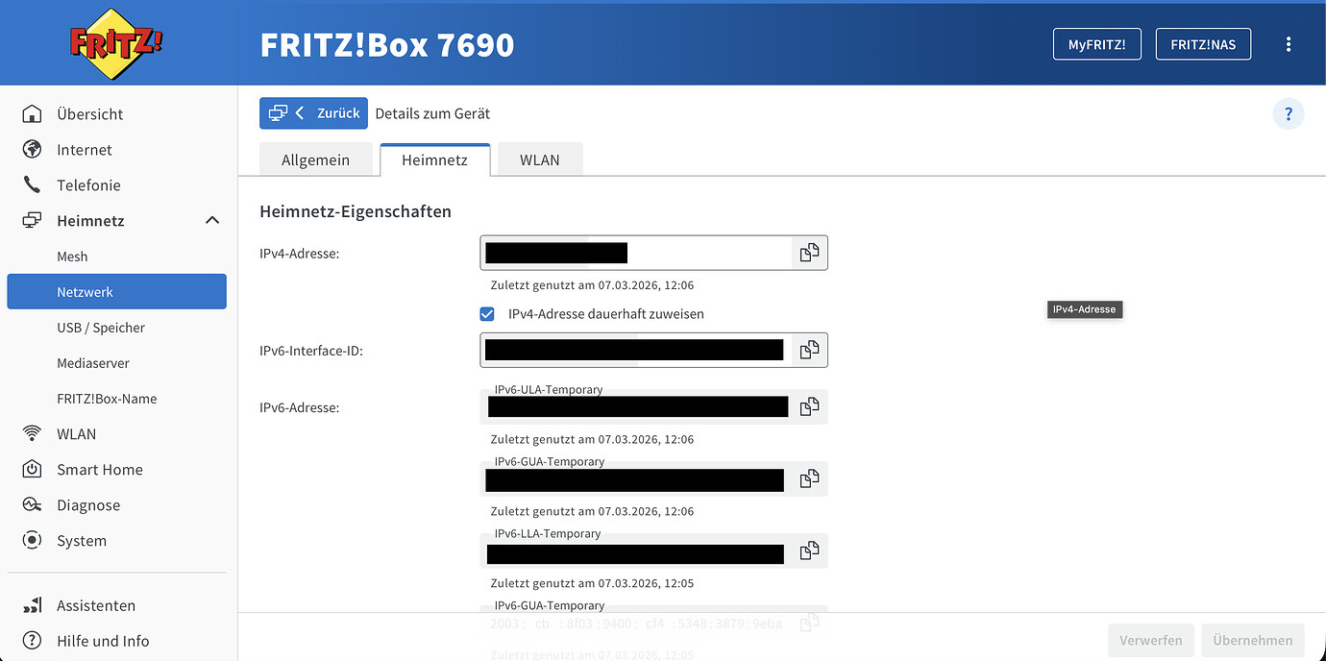
Task: Go back with the Zurück button
Action: [x=313, y=113]
